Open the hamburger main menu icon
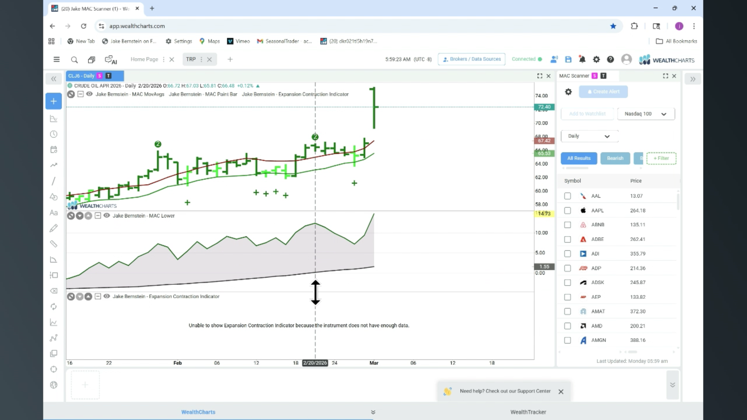The image size is (747, 420). coord(56,59)
